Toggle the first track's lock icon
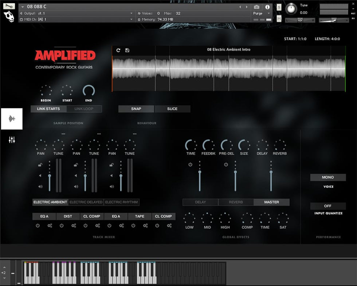 tap(40, 165)
